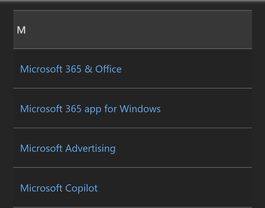The height and width of the screenshot is (208, 265).
Task: Select the first product under M
Action: click(x=71, y=69)
